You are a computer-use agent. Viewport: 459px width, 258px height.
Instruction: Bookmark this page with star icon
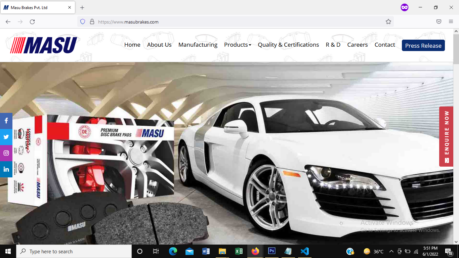point(388,22)
